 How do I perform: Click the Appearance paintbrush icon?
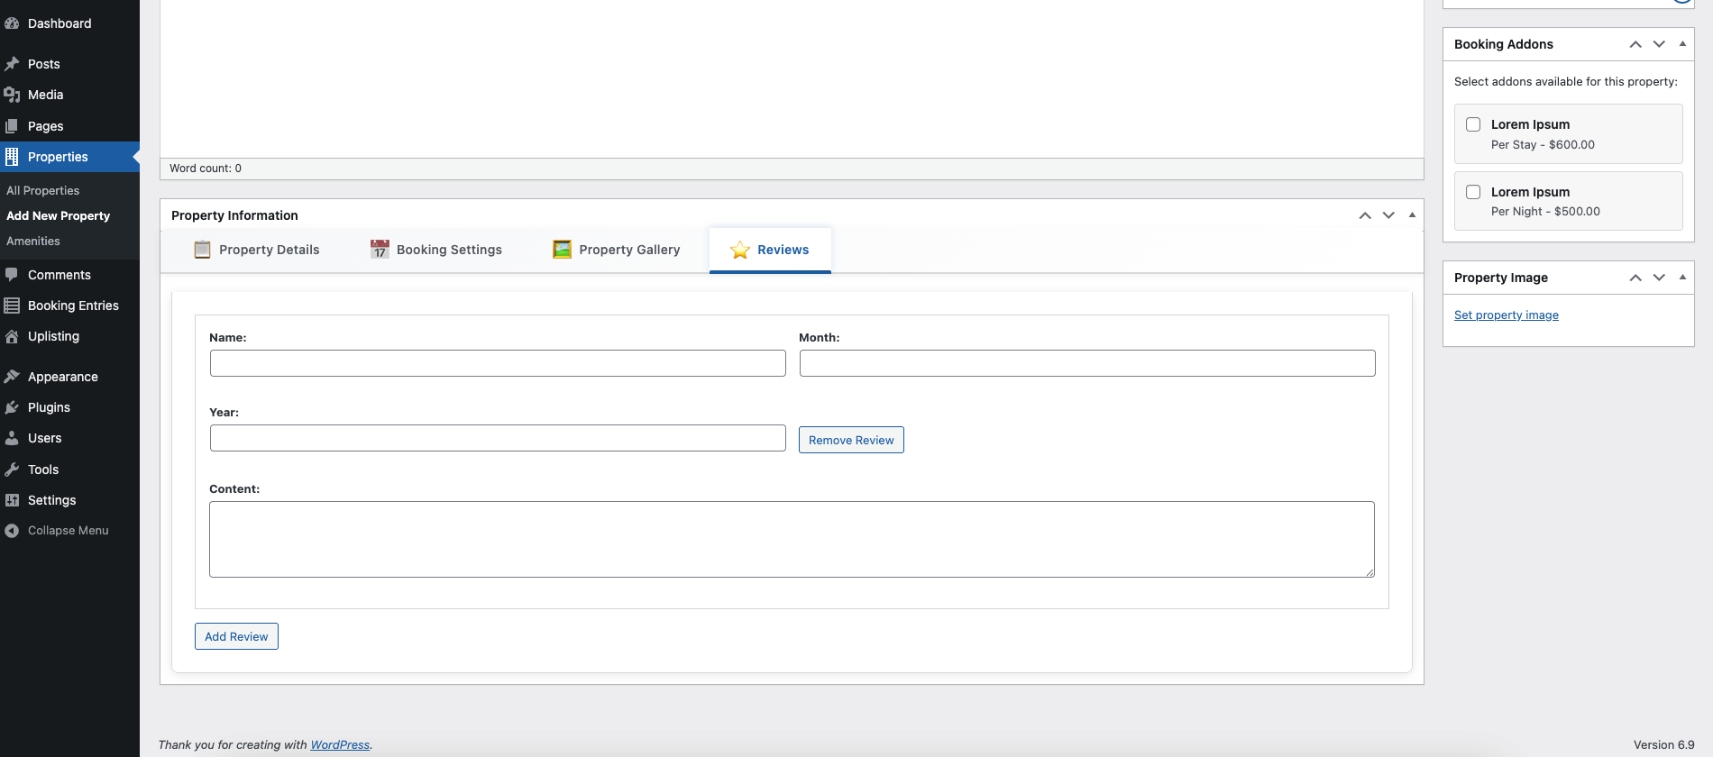point(12,377)
